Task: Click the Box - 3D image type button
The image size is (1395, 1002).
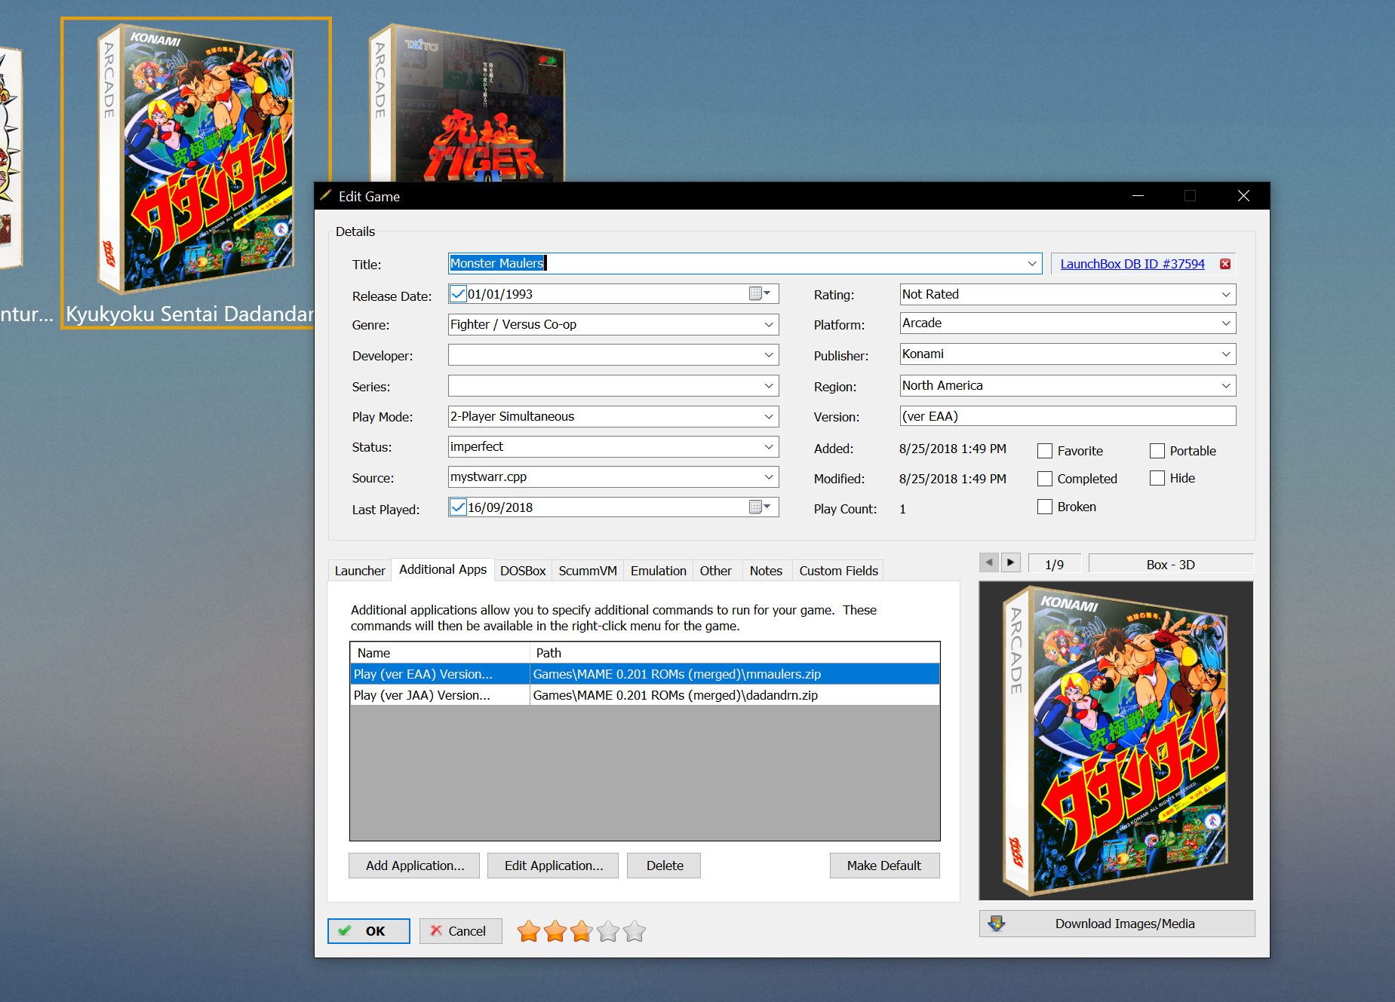Action: click(x=1171, y=564)
